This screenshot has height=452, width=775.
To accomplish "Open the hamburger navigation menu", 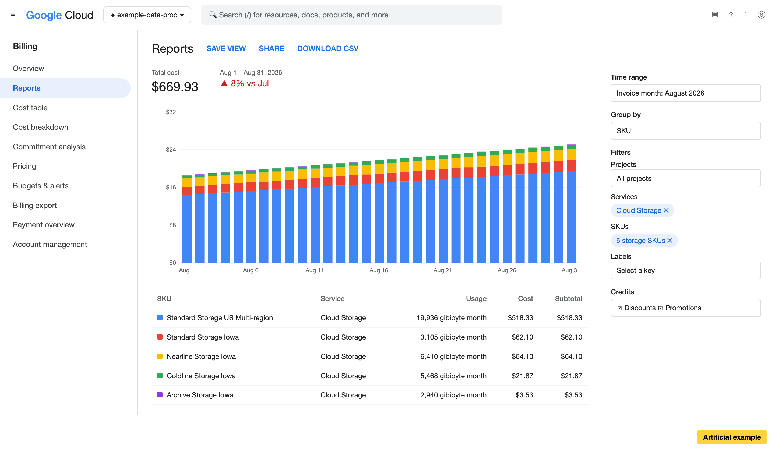I will click(x=13, y=15).
